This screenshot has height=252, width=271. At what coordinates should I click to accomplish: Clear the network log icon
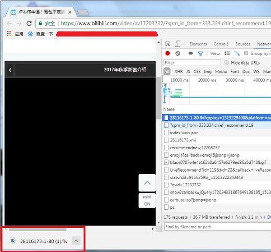tap(177, 53)
